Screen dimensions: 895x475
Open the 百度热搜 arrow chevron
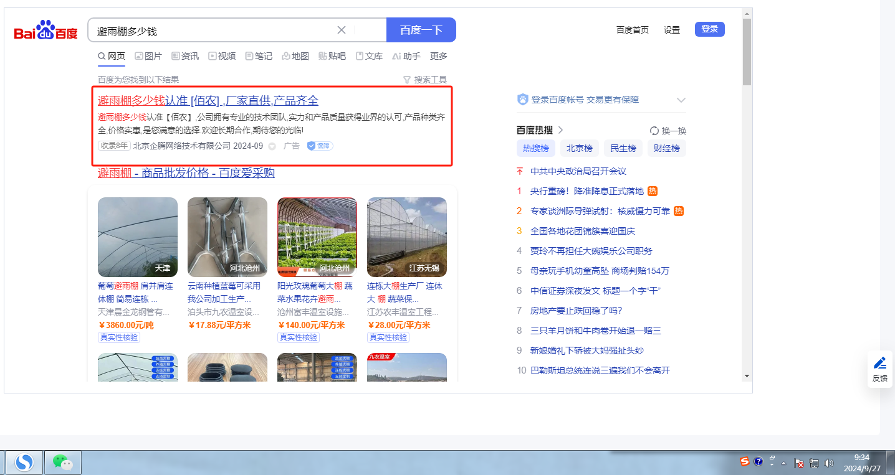560,130
